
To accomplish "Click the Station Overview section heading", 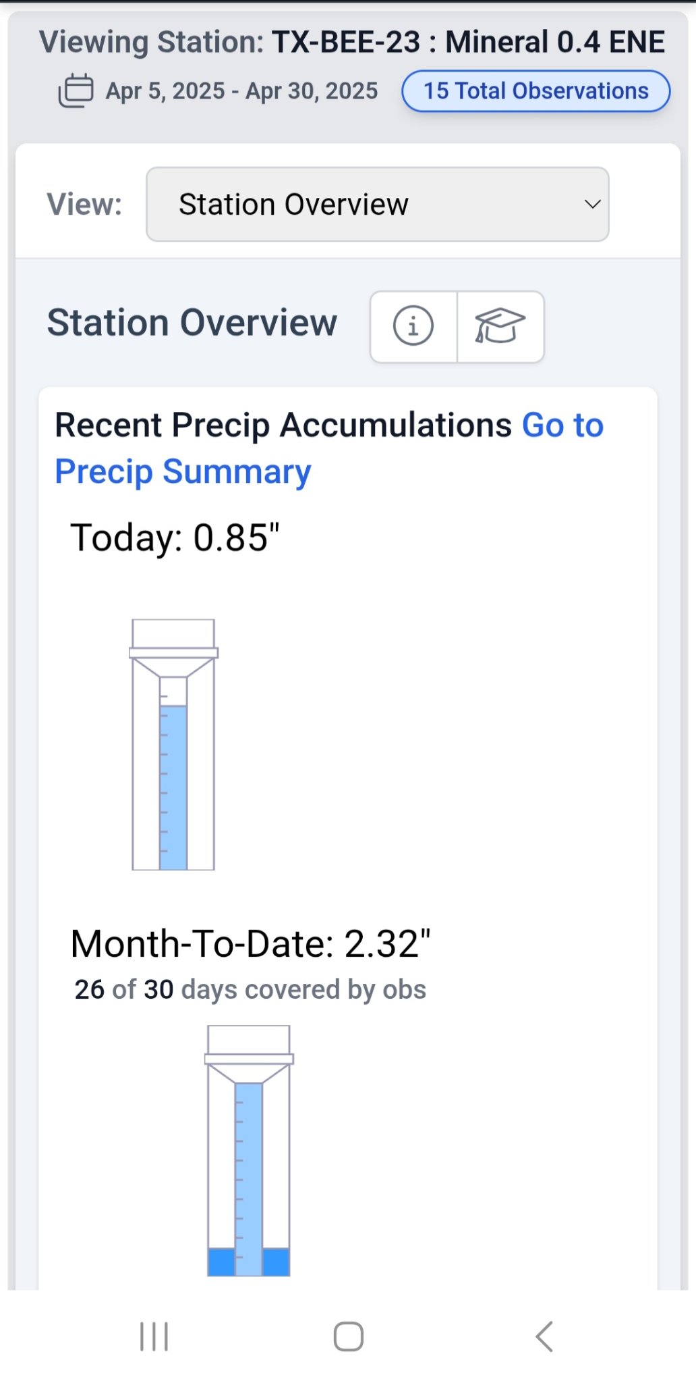I will [192, 322].
